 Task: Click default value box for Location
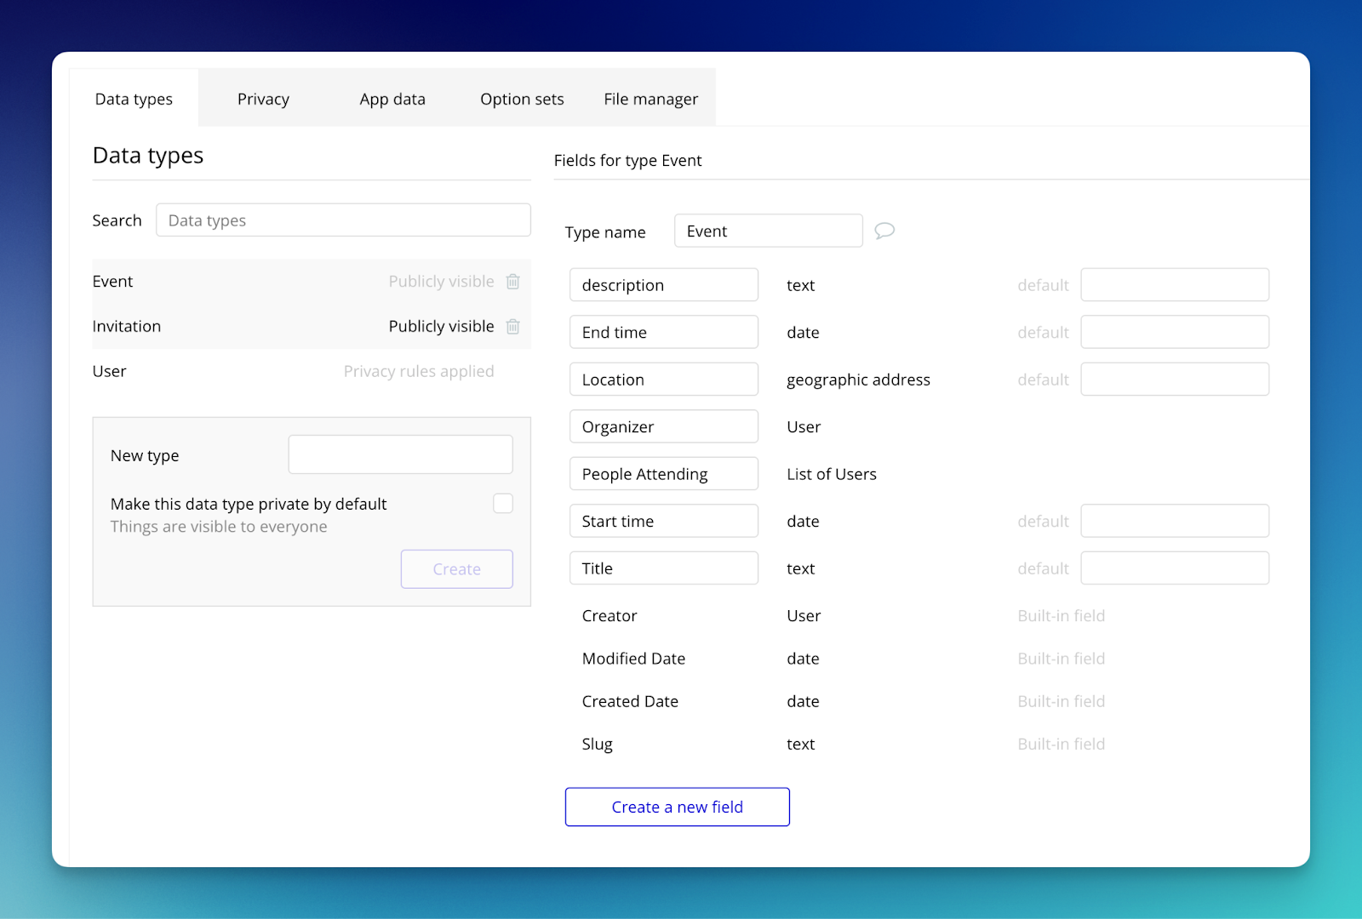click(1175, 380)
